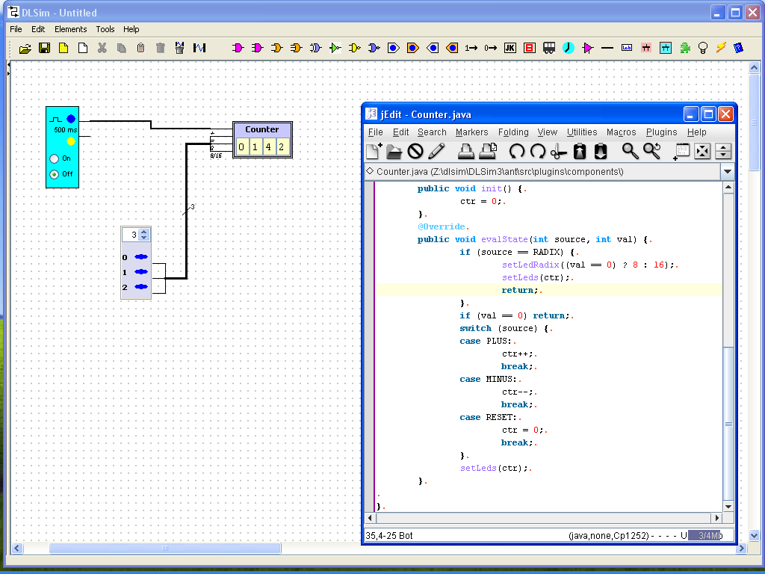
Task: Select the cyan clock element icon
Action: tap(569, 48)
